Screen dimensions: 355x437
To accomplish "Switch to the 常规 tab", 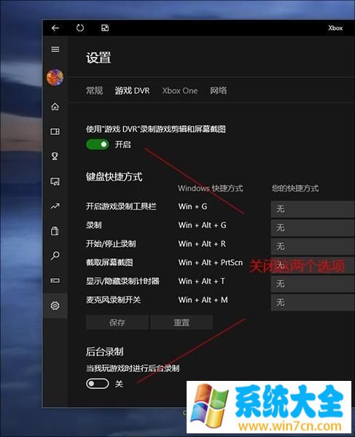I will [x=94, y=90].
